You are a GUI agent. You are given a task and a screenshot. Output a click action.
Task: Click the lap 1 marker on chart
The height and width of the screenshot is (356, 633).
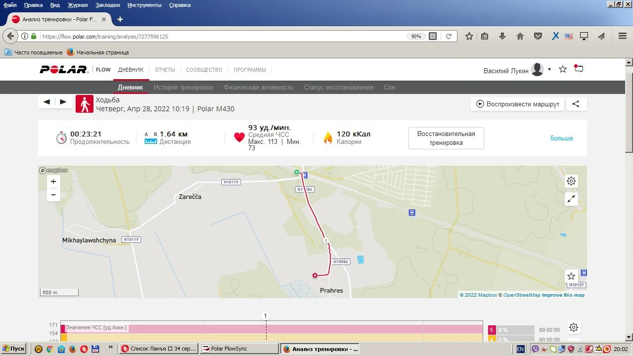point(265,316)
